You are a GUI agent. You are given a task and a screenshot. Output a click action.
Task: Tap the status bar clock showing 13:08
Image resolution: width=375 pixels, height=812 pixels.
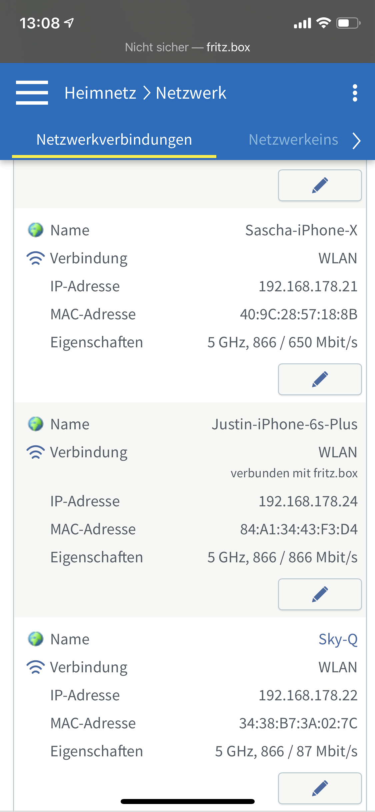(40, 23)
